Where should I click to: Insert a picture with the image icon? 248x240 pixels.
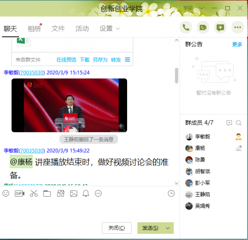[x=74, y=193]
